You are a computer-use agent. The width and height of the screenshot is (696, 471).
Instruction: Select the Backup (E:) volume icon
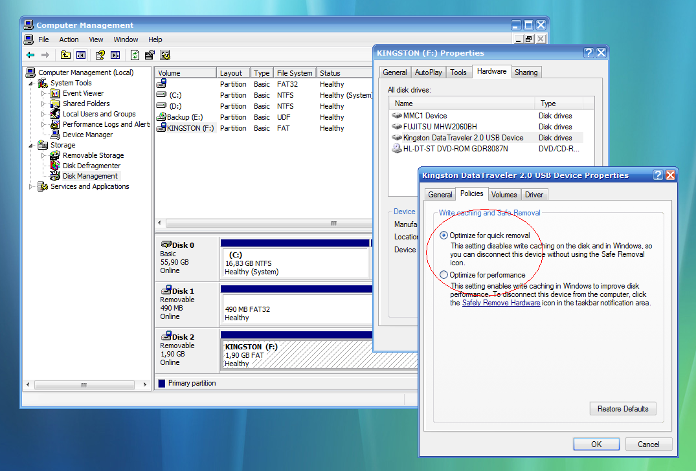pyautogui.click(x=162, y=117)
